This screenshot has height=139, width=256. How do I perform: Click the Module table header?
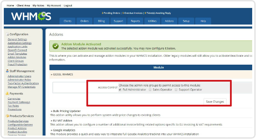[151, 67]
